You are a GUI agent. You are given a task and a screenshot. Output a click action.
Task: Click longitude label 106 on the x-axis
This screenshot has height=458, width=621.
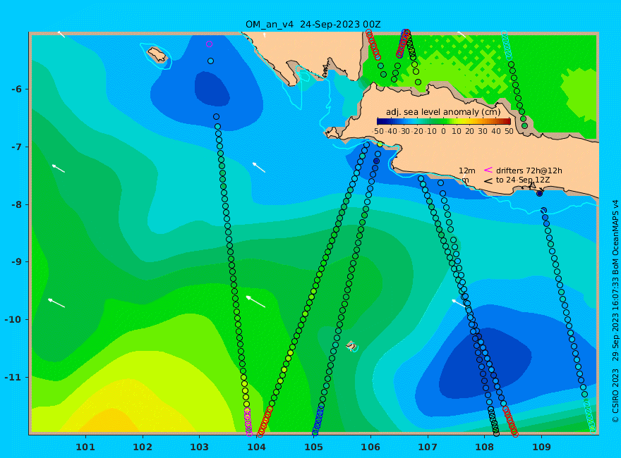pyautogui.click(x=370, y=447)
